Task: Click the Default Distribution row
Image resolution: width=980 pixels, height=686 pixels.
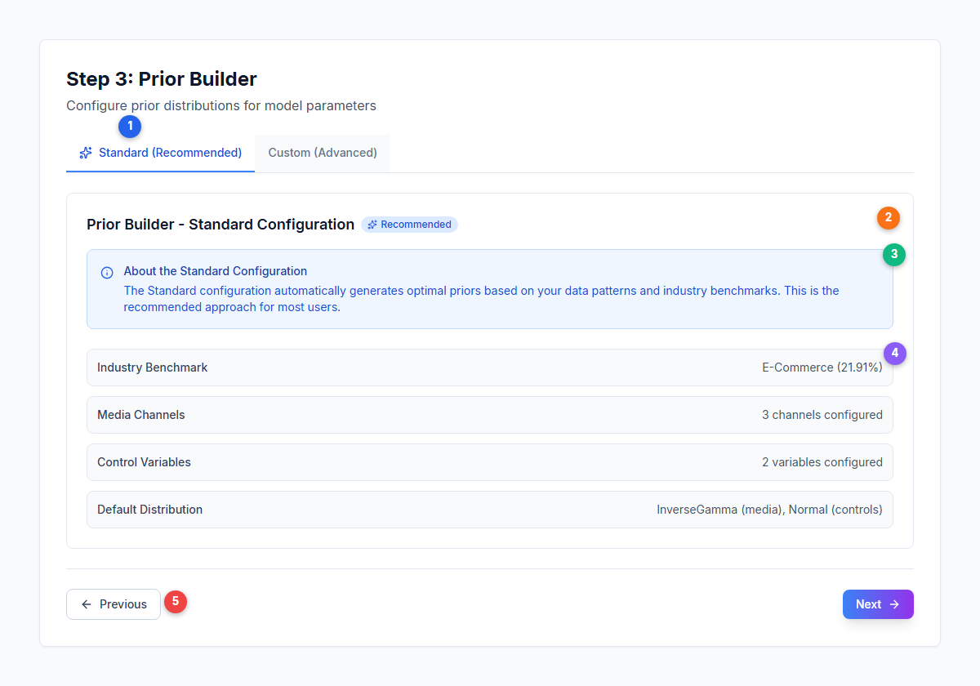Action: tap(490, 510)
